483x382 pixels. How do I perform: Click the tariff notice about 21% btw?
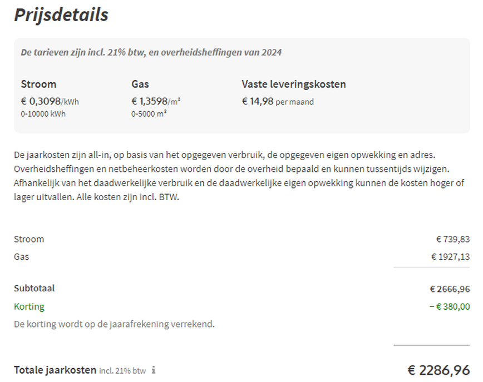[x=151, y=53]
